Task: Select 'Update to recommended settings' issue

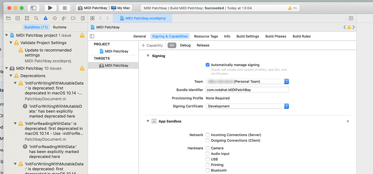Action: click(x=45, y=55)
